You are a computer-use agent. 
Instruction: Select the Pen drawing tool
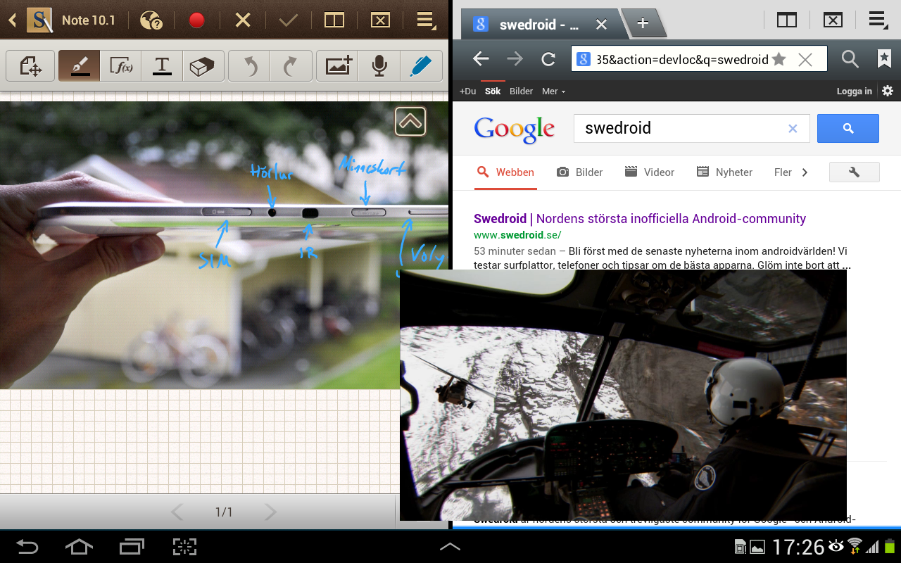click(79, 67)
